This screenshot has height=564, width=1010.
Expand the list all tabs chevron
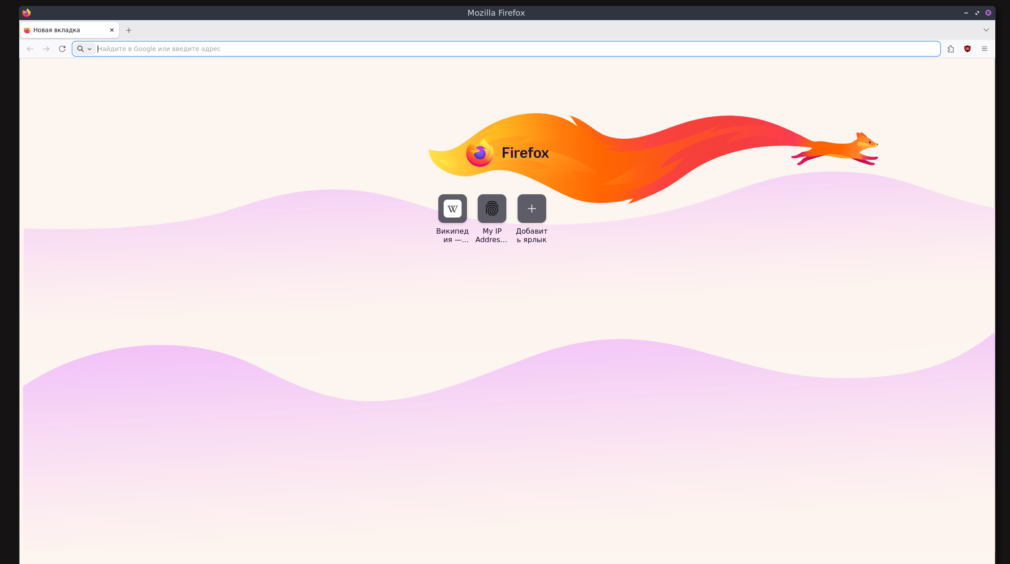pyautogui.click(x=986, y=30)
